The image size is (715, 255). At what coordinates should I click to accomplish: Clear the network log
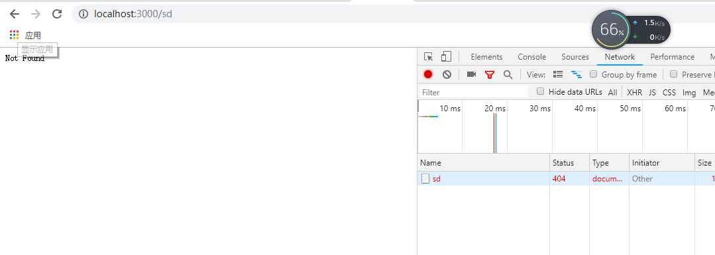[x=447, y=74]
